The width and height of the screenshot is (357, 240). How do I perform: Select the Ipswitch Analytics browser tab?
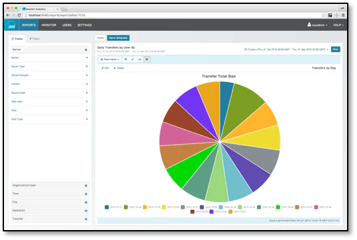point(40,9)
